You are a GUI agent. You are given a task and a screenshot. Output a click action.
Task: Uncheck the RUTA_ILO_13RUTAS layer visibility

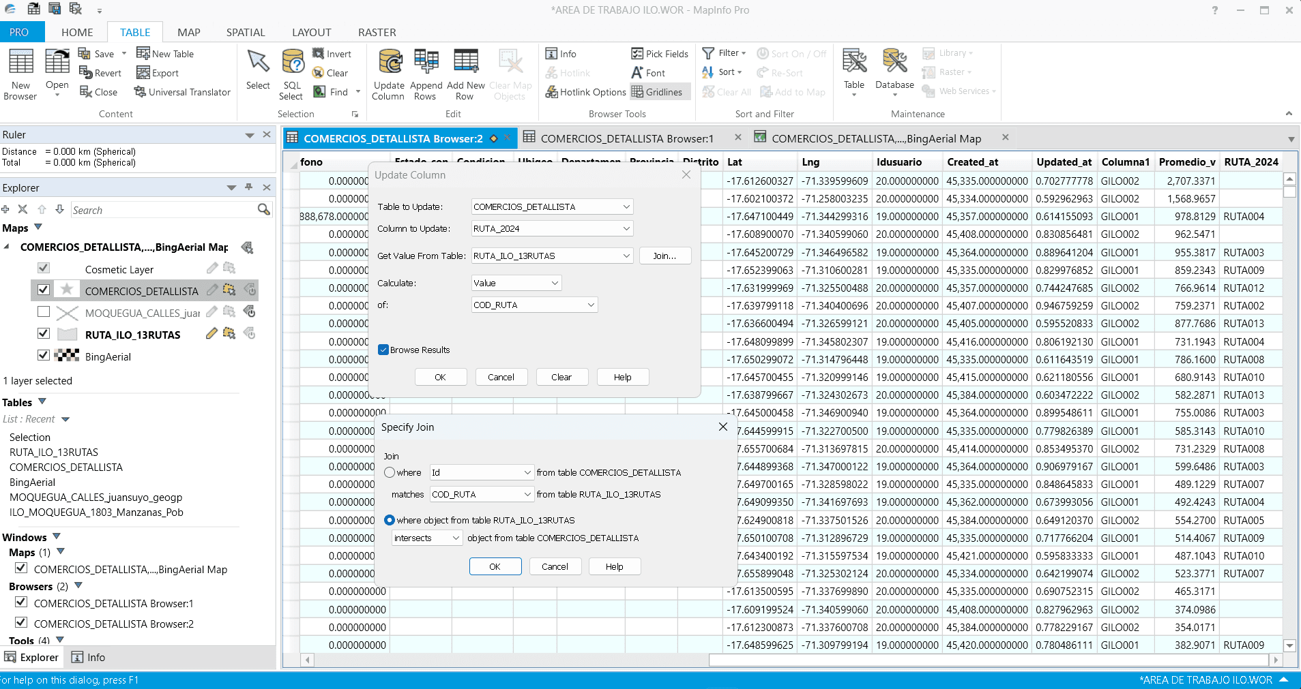pyautogui.click(x=44, y=334)
